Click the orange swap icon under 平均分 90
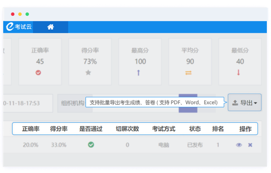Viewport: 271px width, 173px height. tap(188, 73)
